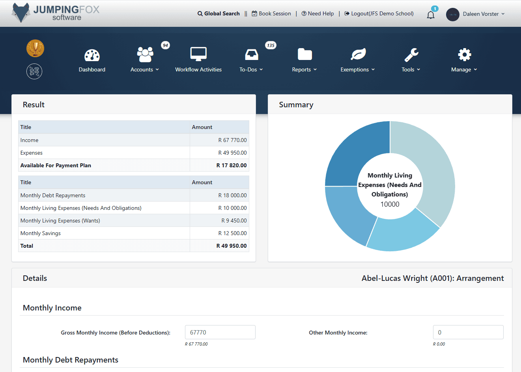Image resolution: width=521 pixels, height=372 pixels.
Task: Click the 'Expenses' row in Result table
Action: coord(134,153)
